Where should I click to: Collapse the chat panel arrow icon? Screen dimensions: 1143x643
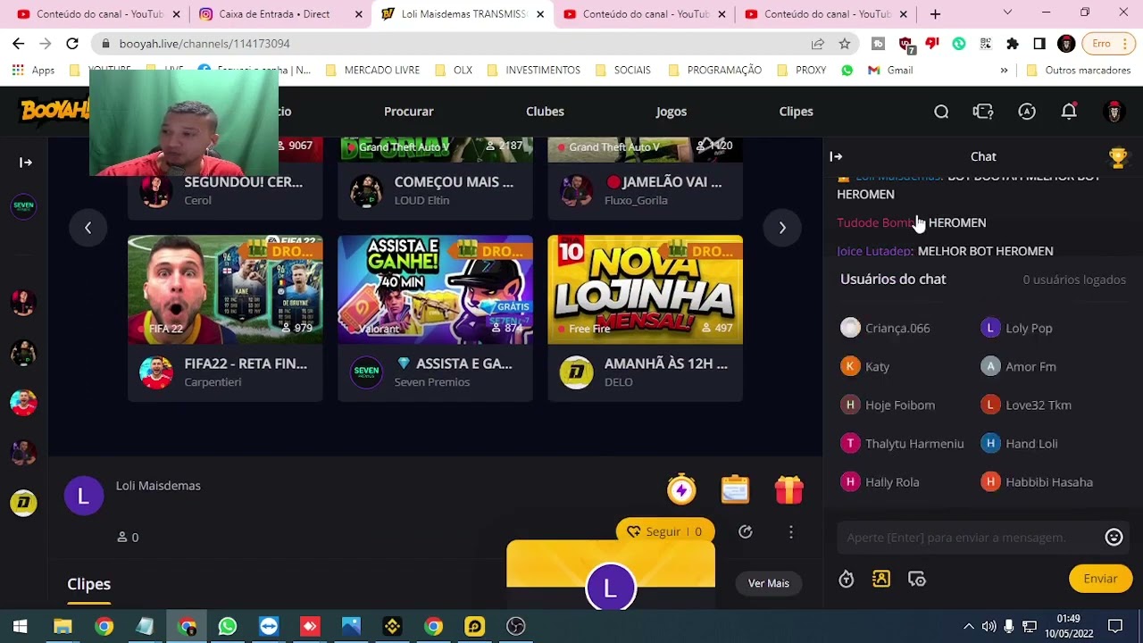[x=836, y=156]
